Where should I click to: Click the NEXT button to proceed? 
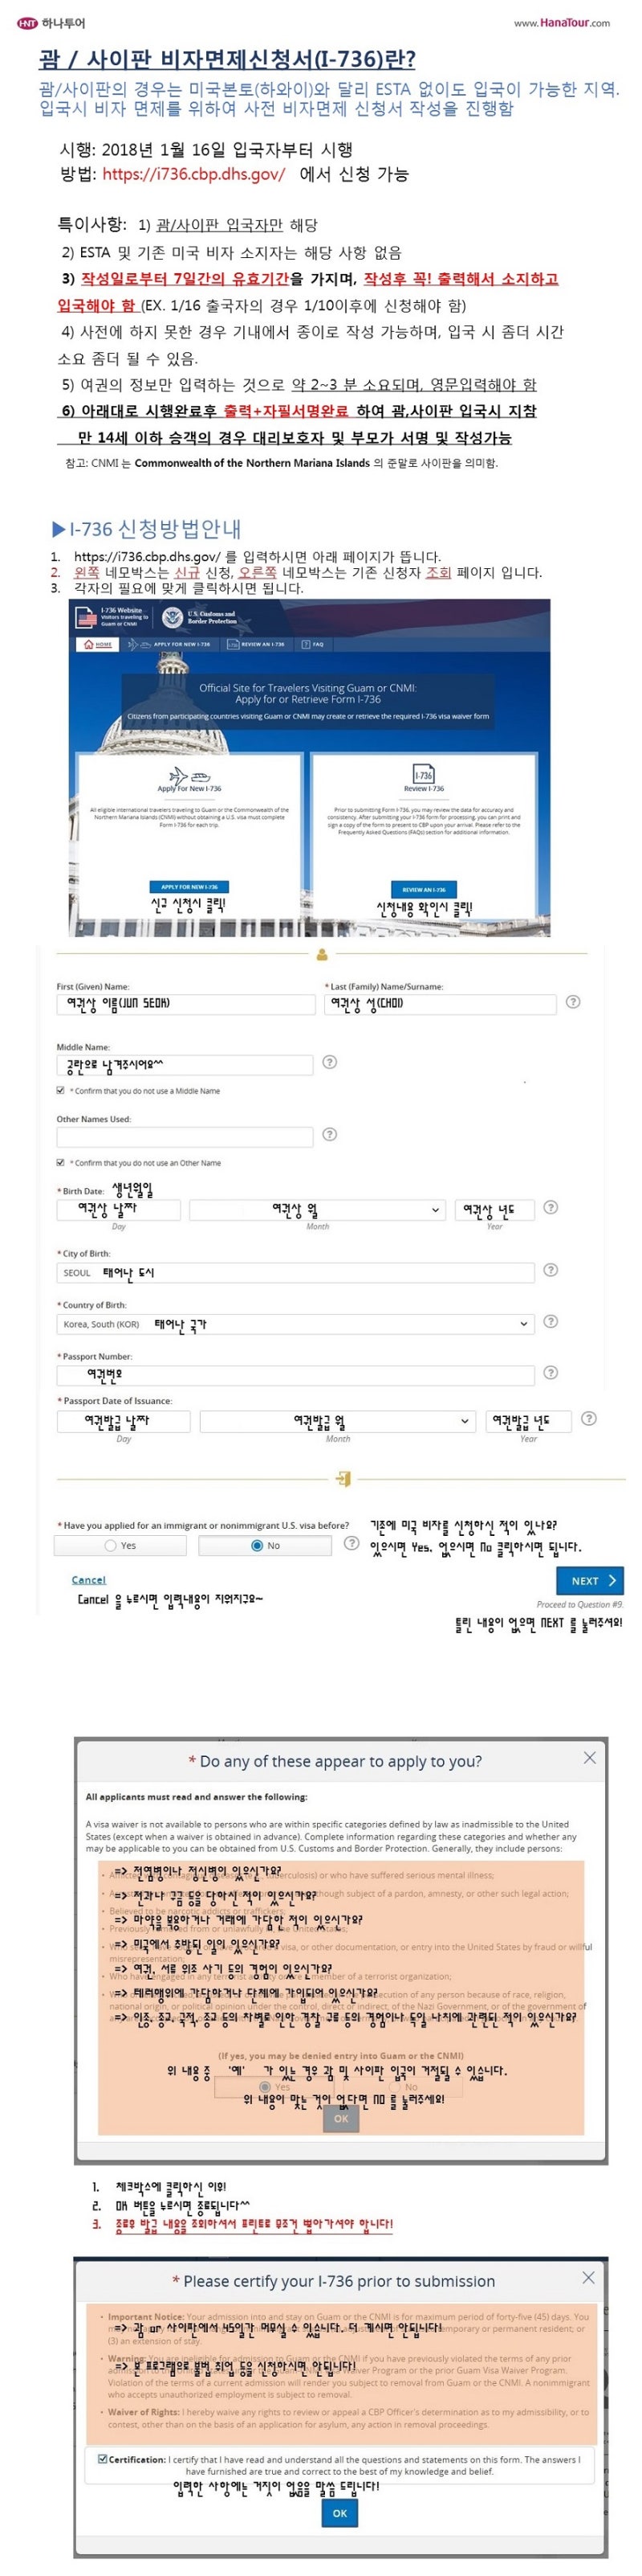coord(588,1581)
